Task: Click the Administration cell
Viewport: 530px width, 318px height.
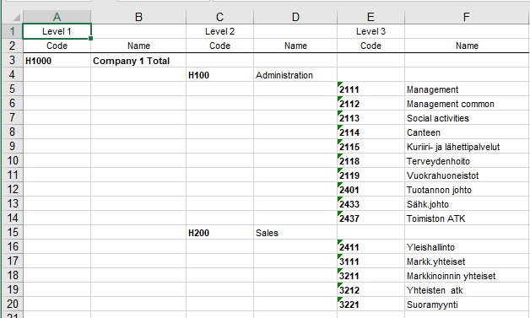Action: tap(295, 75)
